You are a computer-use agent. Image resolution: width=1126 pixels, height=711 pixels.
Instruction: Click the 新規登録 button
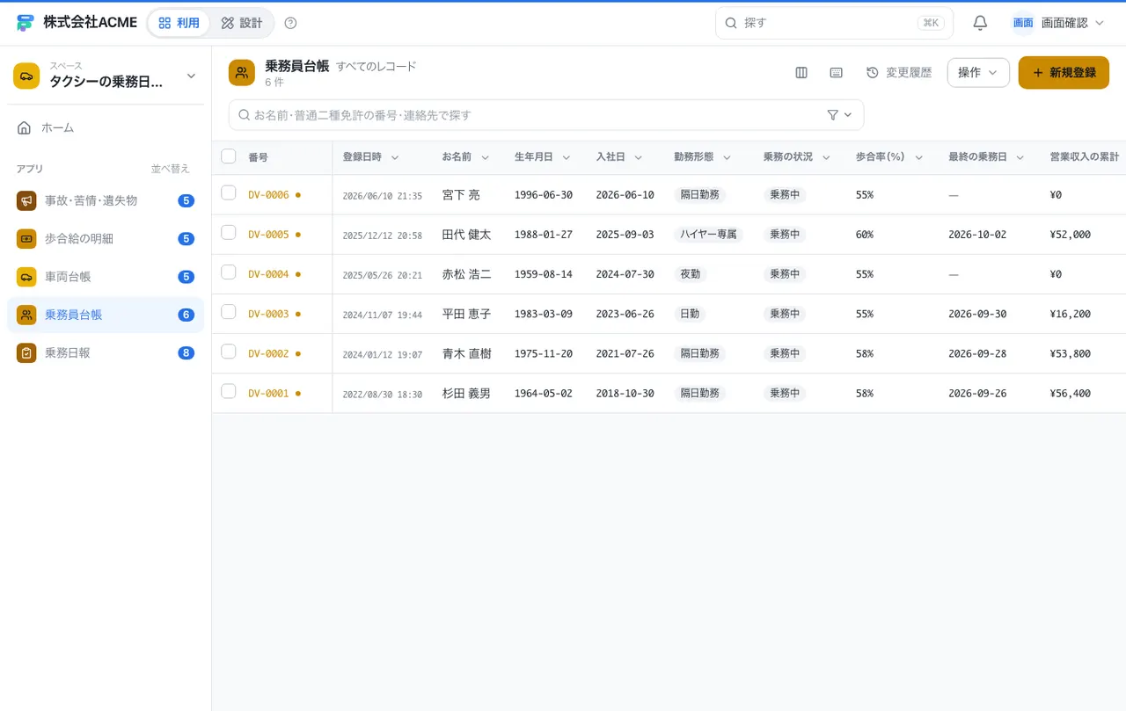coord(1064,73)
